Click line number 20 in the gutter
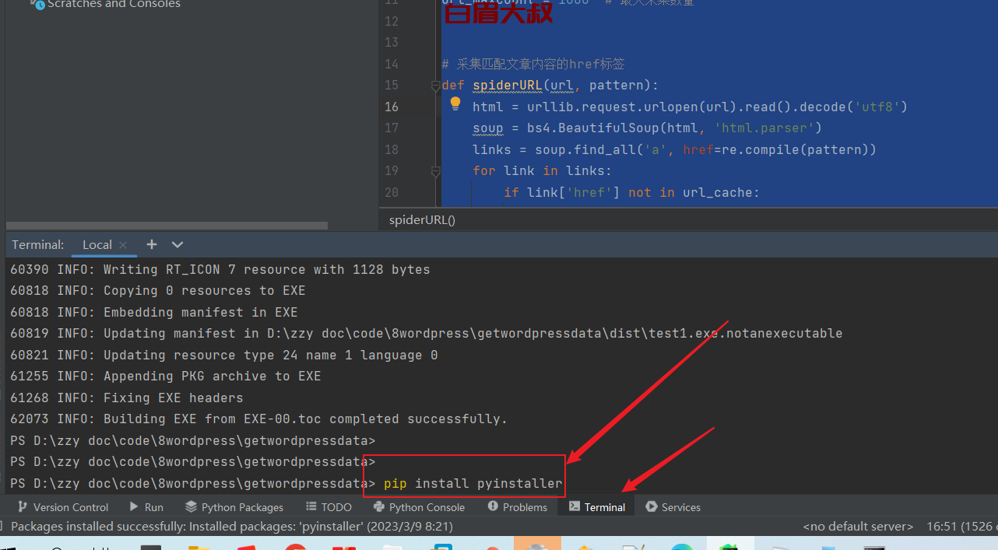 tap(391, 192)
